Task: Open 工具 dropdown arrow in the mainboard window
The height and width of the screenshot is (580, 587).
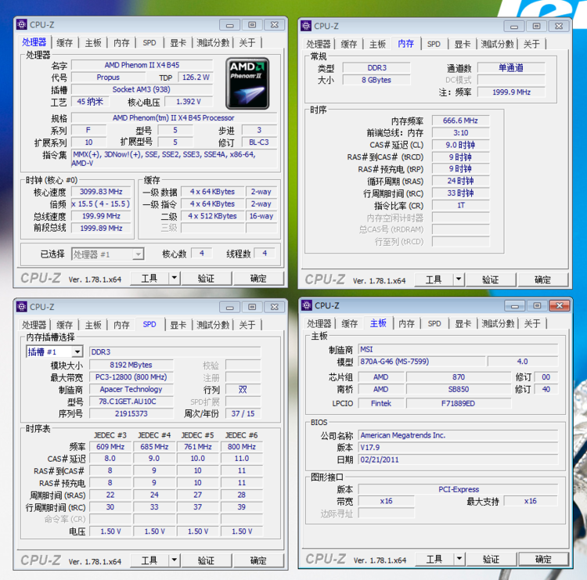Action: [x=459, y=559]
